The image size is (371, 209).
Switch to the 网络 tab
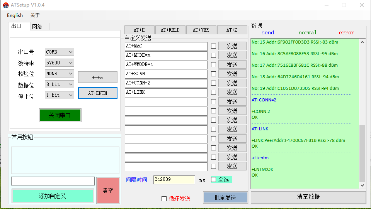[37, 27]
